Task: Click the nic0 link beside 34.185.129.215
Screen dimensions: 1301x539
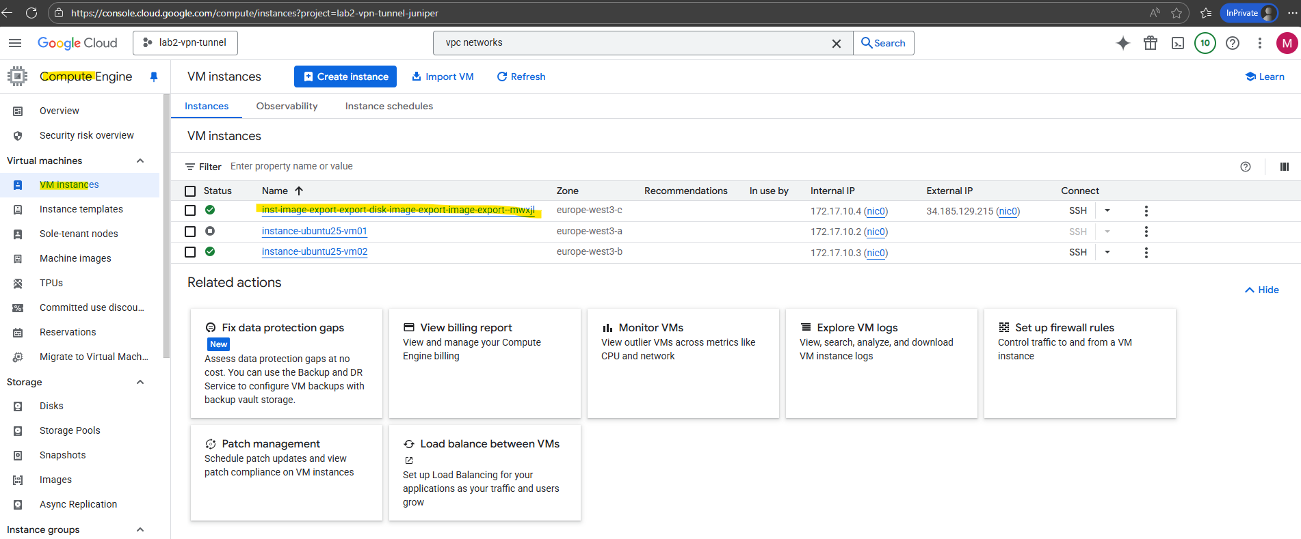Action: pyautogui.click(x=1008, y=211)
